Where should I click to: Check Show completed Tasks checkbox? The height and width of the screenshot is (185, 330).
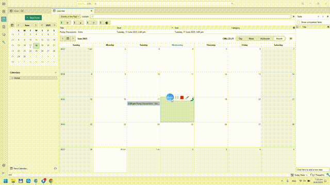[298, 22]
